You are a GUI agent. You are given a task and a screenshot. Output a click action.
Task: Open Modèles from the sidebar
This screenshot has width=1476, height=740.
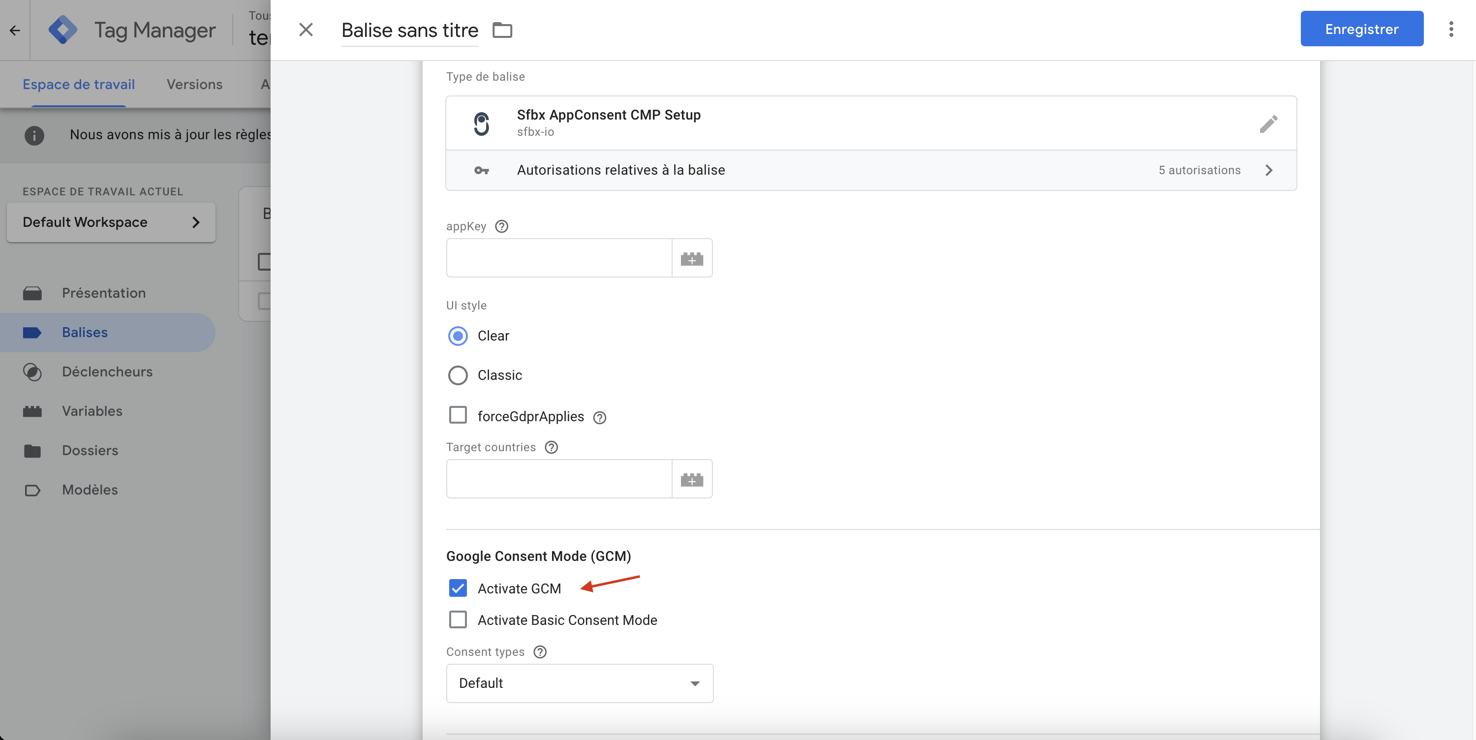tap(89, 490)
